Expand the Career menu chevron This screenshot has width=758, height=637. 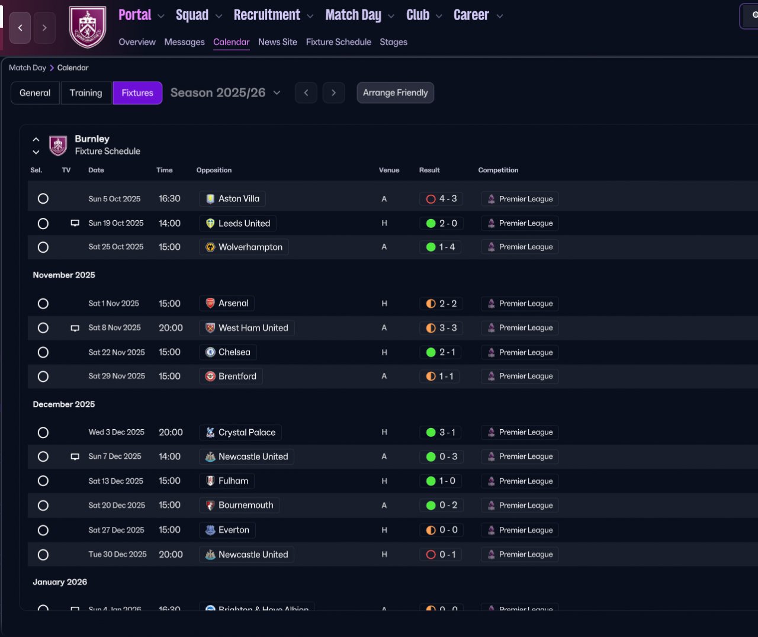[500, 17]
